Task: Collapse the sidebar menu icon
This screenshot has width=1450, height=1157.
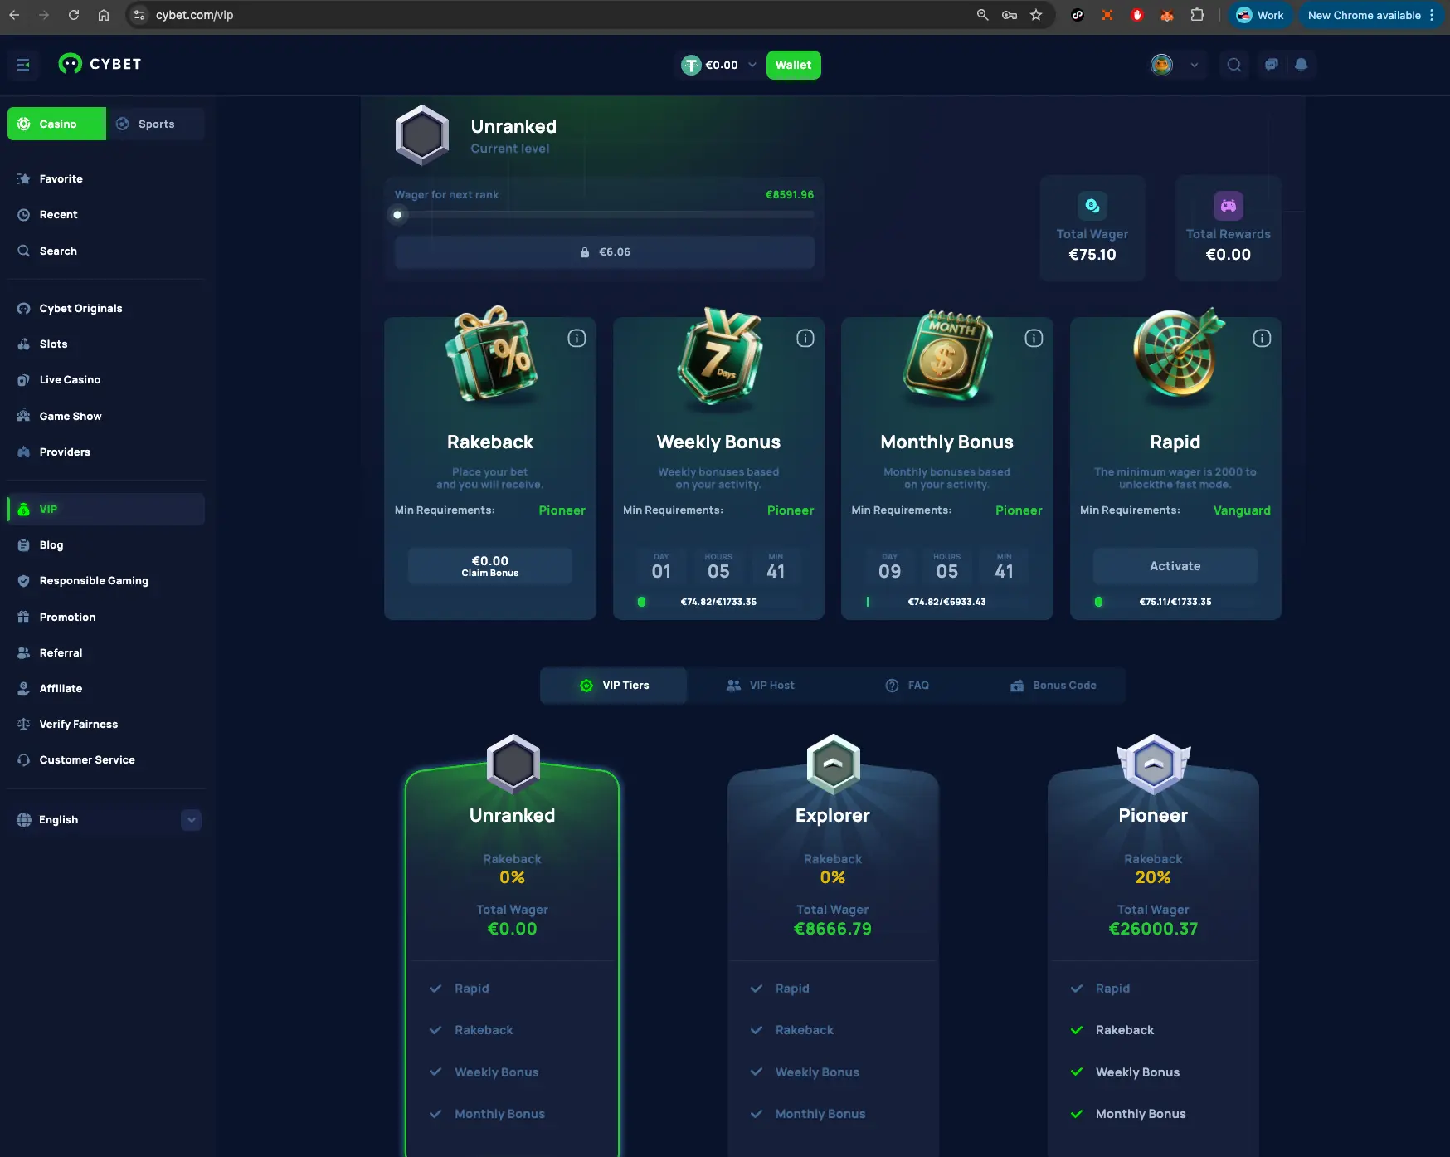Action: (x=23, y=65)
